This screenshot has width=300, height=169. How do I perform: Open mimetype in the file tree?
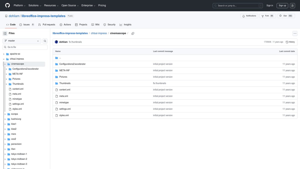(17, 99)
